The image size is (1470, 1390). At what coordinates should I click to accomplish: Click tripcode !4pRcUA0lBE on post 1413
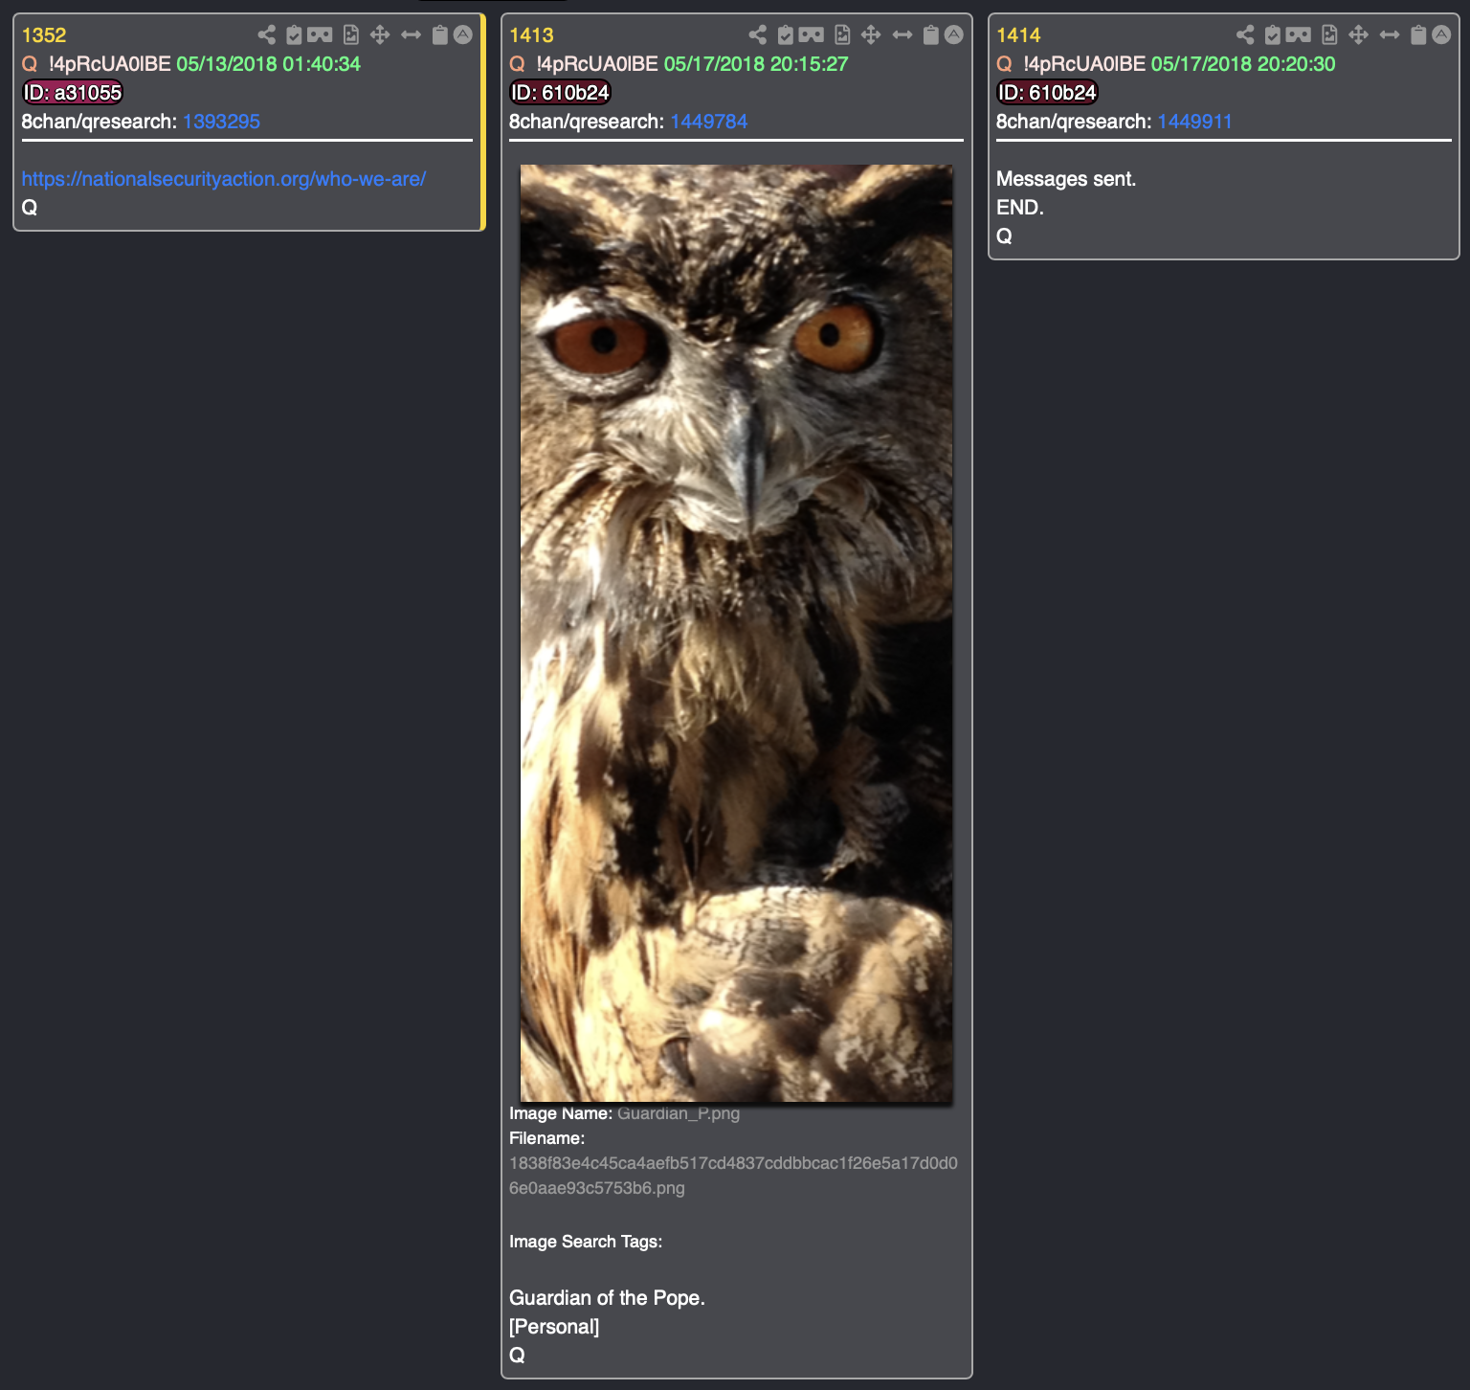(x=597, y=64)
